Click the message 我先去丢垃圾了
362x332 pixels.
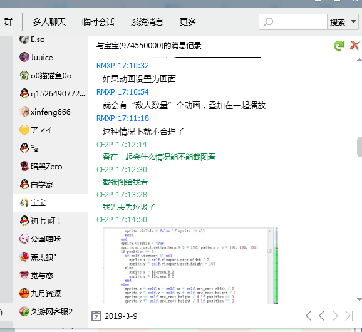pos(129,207)
